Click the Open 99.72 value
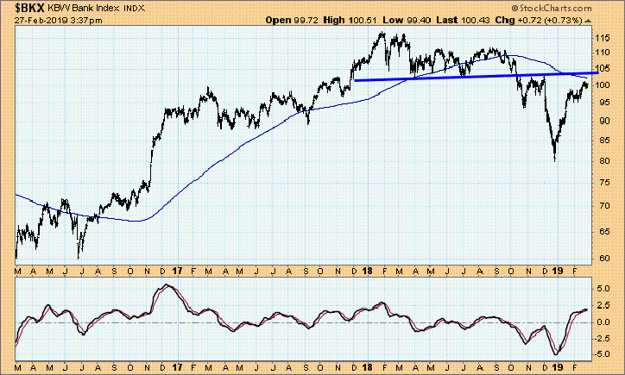This screenshot has height=375, width=625. coord(292,20)
